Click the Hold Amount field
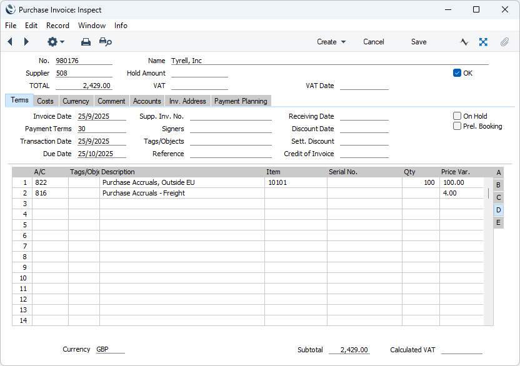The width and height of the screenshot is (520, 366). click(199, 73)
